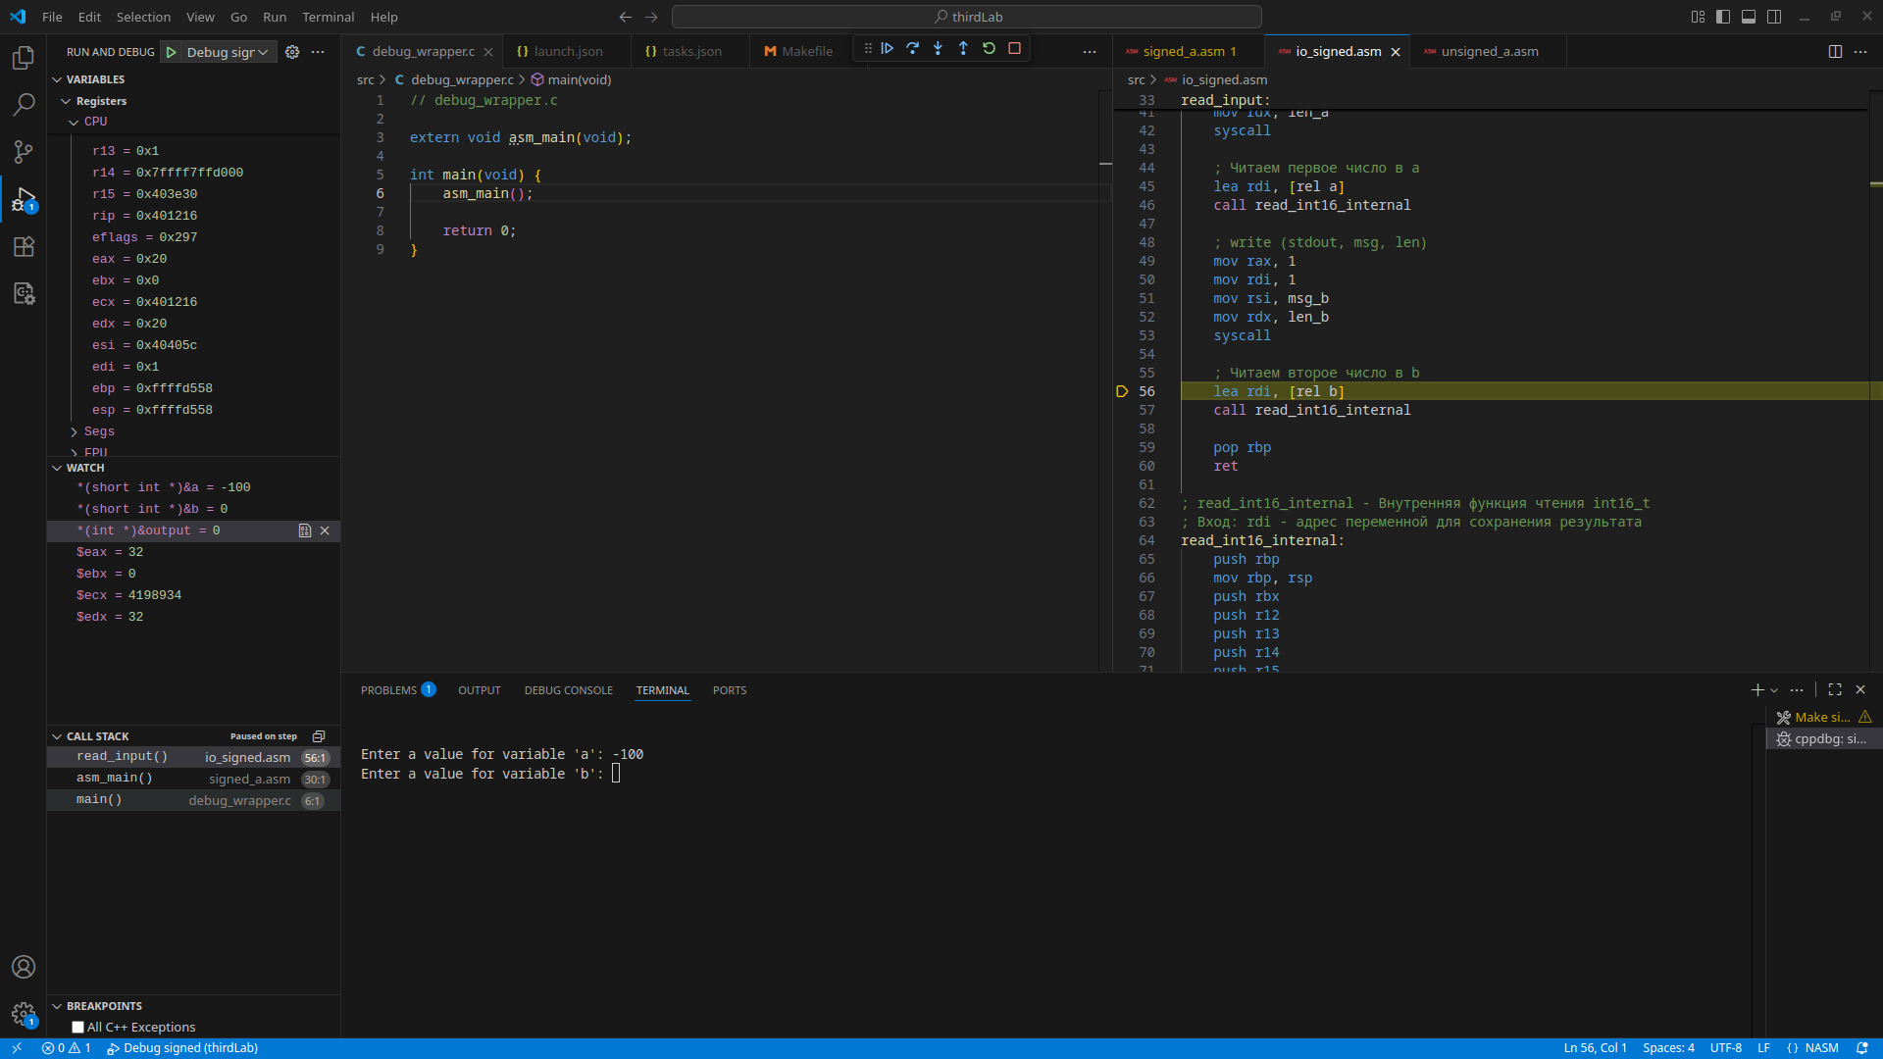Open debug_wrapper.c from the breadcrumb
Screen dimensions: 1883x1059
click(463, 79)
